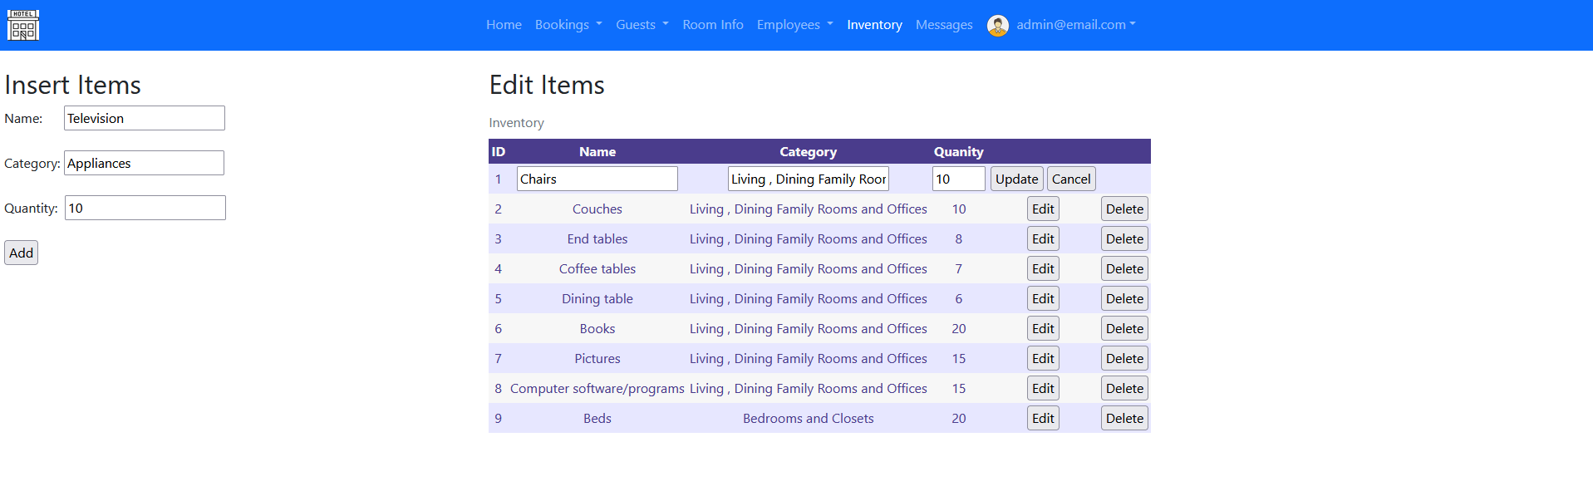
Task: Go to the Home page
Action: [x=504, y=25]
